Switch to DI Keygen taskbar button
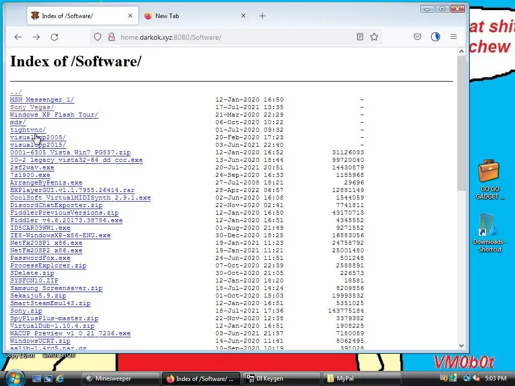 tap(282, 378)
